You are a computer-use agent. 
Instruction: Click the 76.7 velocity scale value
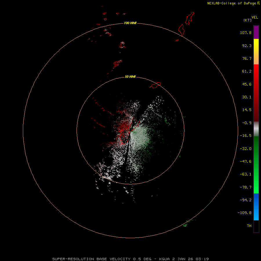tap(247, 58)
